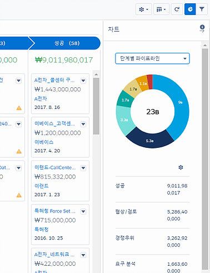
Task: Click warning icon on the 240... card
Action: pyautogui.click(x=19, y=151)
